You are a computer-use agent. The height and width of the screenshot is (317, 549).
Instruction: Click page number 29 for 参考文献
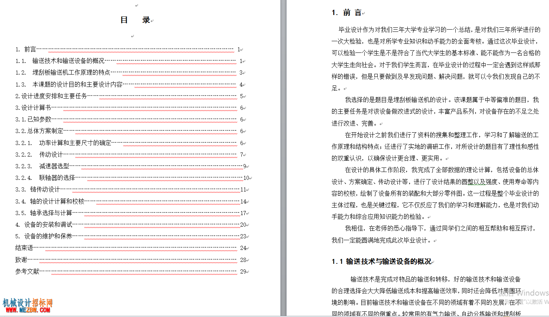(x=243, y=271)
